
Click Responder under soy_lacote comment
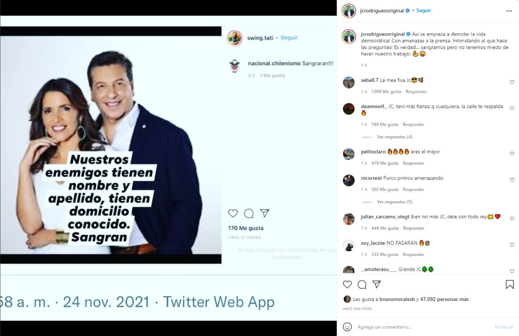click(x=413, y=255)
